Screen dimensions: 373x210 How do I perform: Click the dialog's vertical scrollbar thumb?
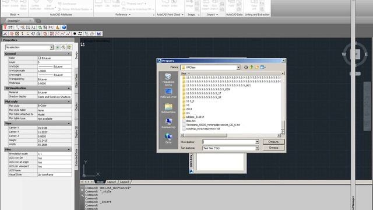(283, 124)
